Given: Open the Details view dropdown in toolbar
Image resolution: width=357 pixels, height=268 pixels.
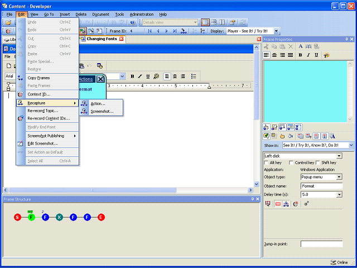Looking at the screenshot, I should click(195, 22).
